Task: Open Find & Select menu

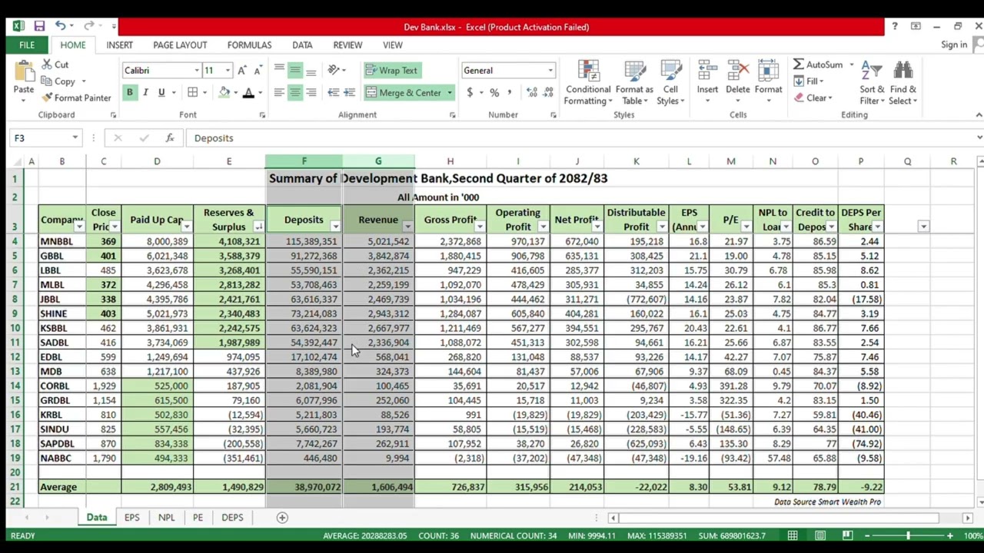Action: point(903,83)
